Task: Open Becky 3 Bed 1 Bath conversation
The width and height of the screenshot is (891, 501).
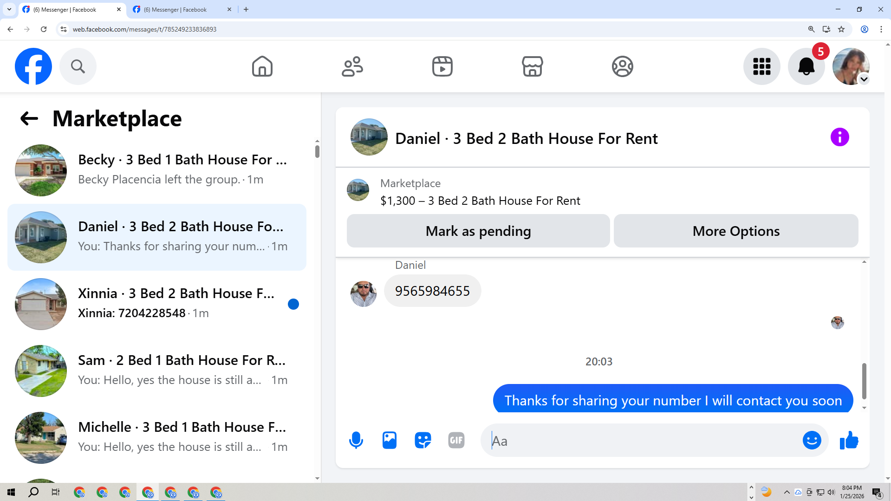Action: (x=157, y=170)
